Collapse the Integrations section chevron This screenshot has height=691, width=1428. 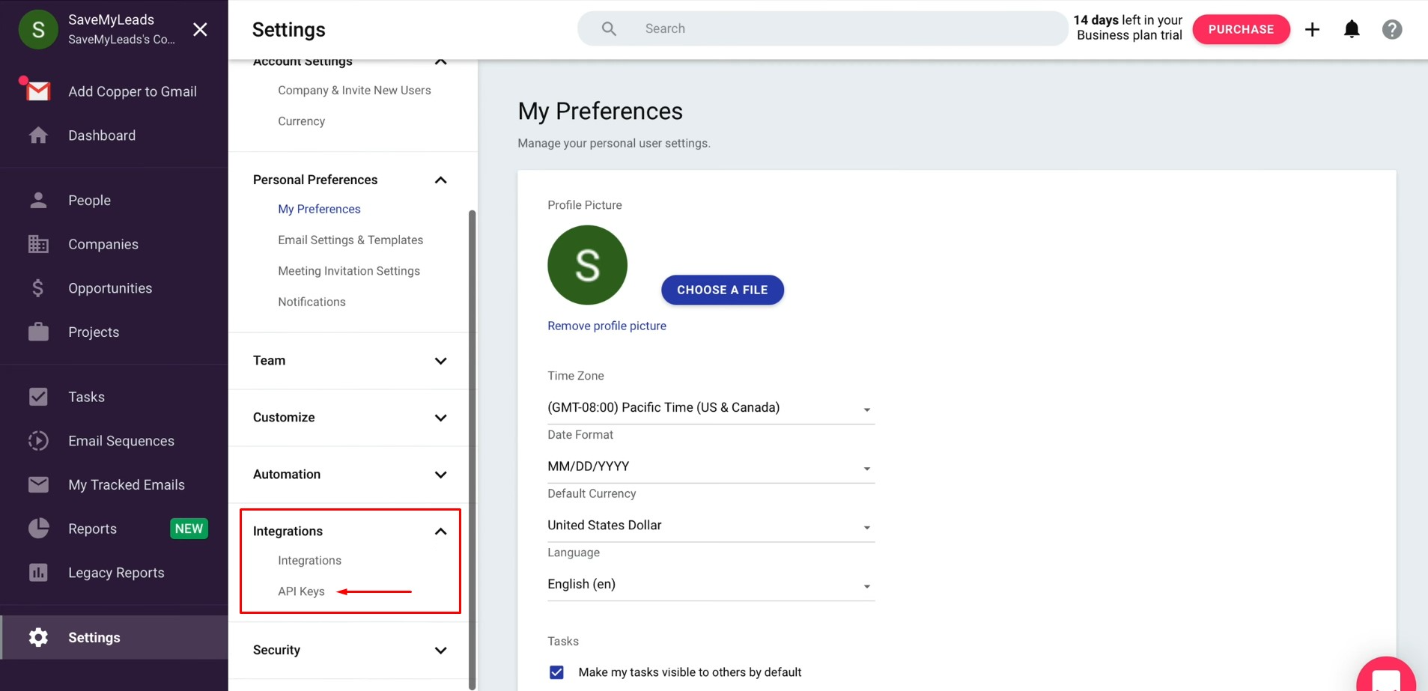point(441,532)
